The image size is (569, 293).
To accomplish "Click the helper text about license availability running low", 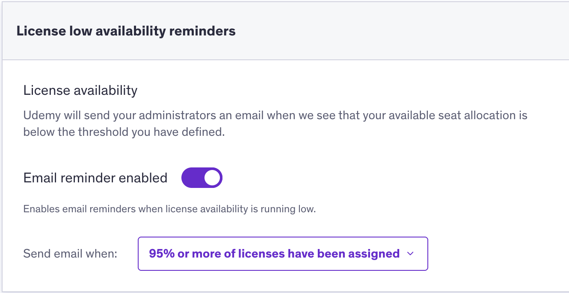I will (169, 209).
